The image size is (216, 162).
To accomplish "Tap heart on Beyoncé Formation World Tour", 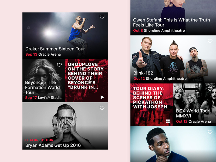I will 59,65.
